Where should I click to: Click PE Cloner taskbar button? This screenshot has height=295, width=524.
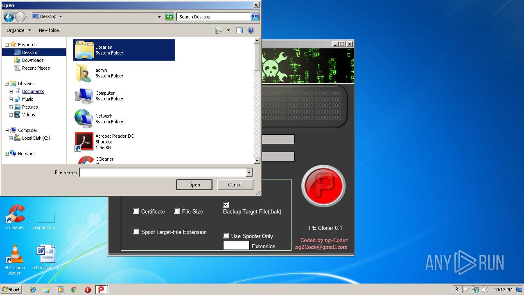[x=102, y=290]
